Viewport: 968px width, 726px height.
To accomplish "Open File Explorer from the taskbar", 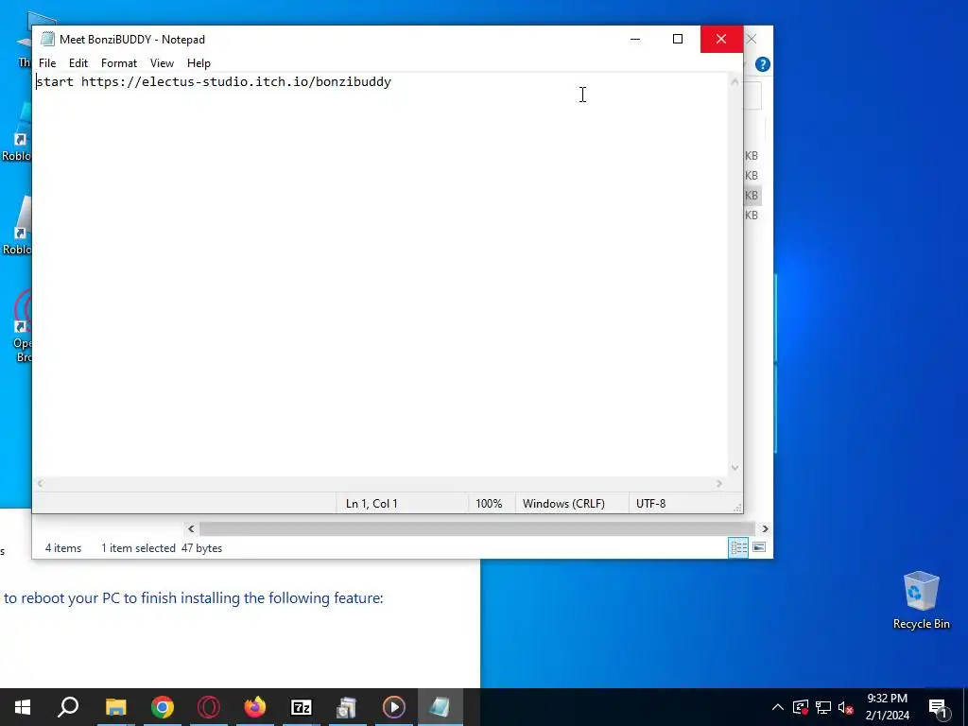I will [x=115, y=707].
